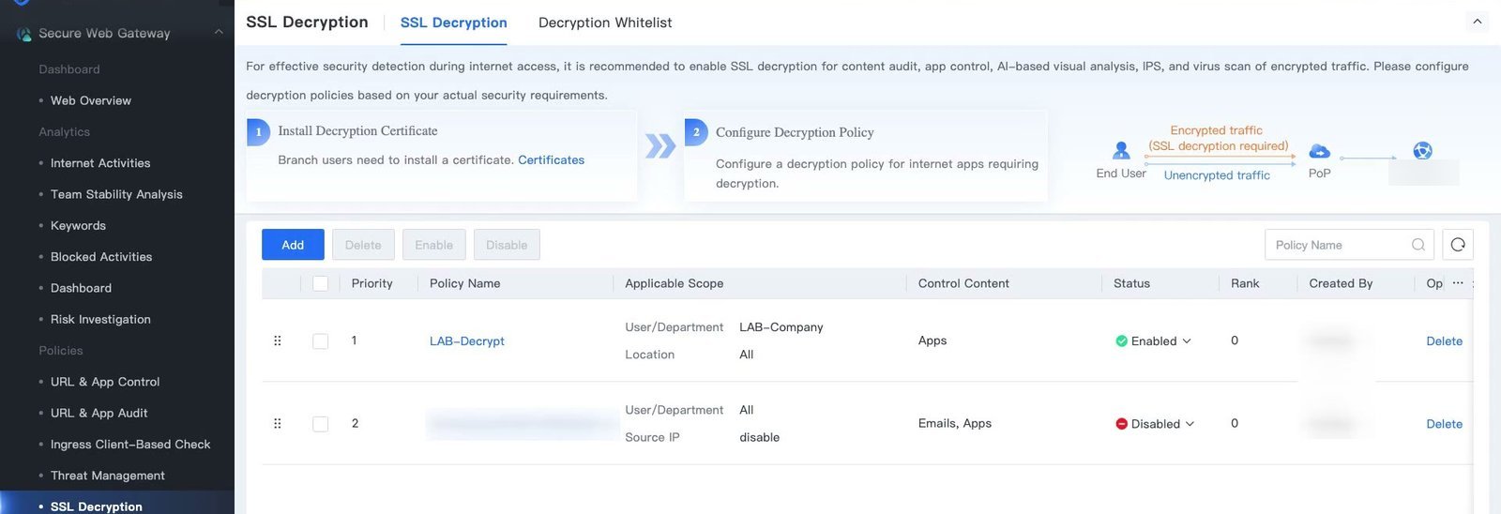Screen dimensions: 1501x514
Task: Click the Add policy button
Action: [x=293, y=245]
